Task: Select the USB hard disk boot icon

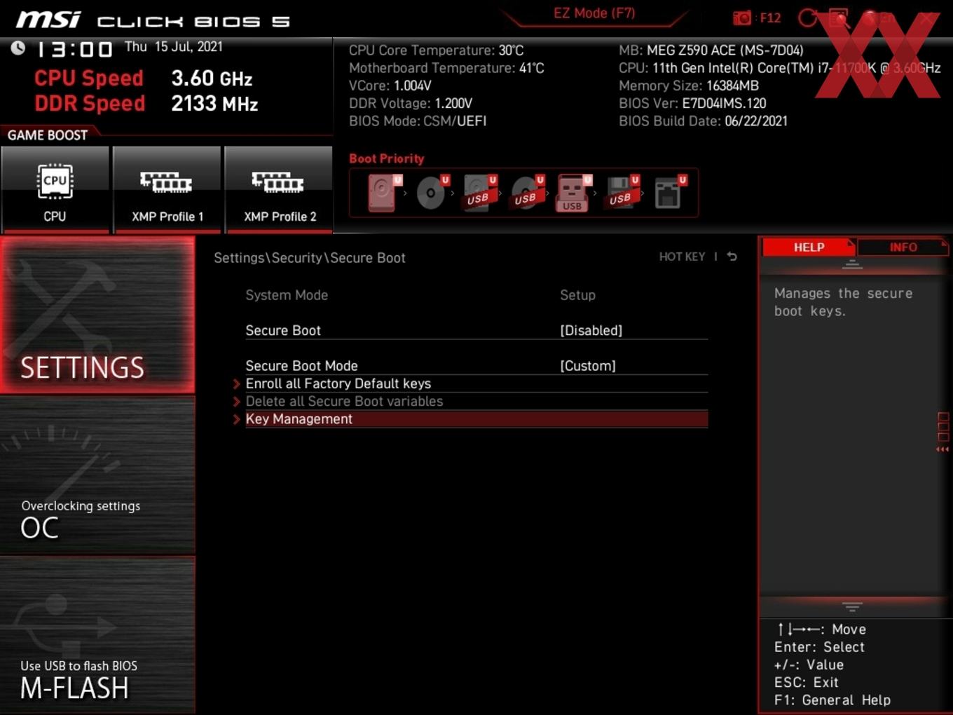Action: 479,192
